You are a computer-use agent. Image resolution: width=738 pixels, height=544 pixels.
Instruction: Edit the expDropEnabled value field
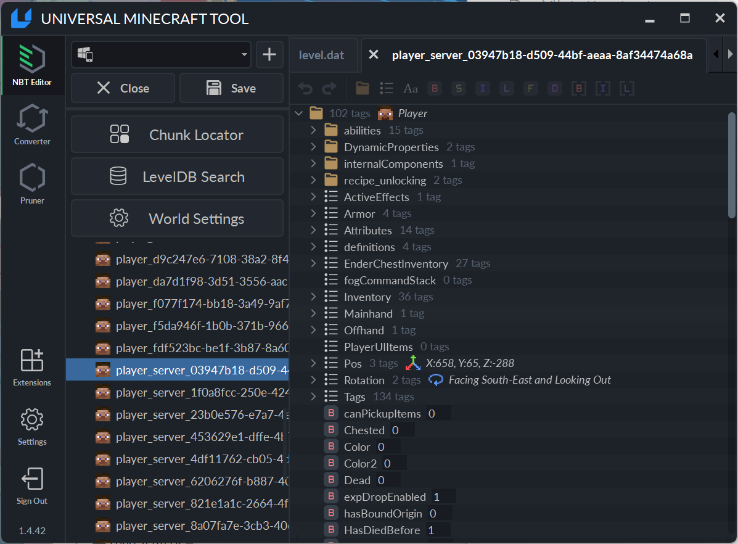[443, 497]
